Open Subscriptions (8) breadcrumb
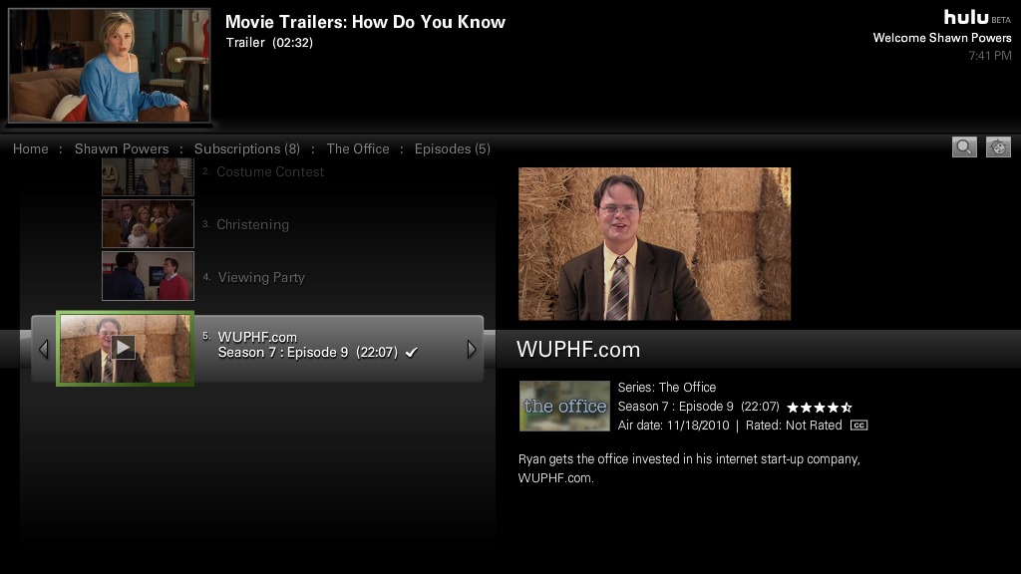The height and width of the screenshot is (574, 1021). point(247,149)
